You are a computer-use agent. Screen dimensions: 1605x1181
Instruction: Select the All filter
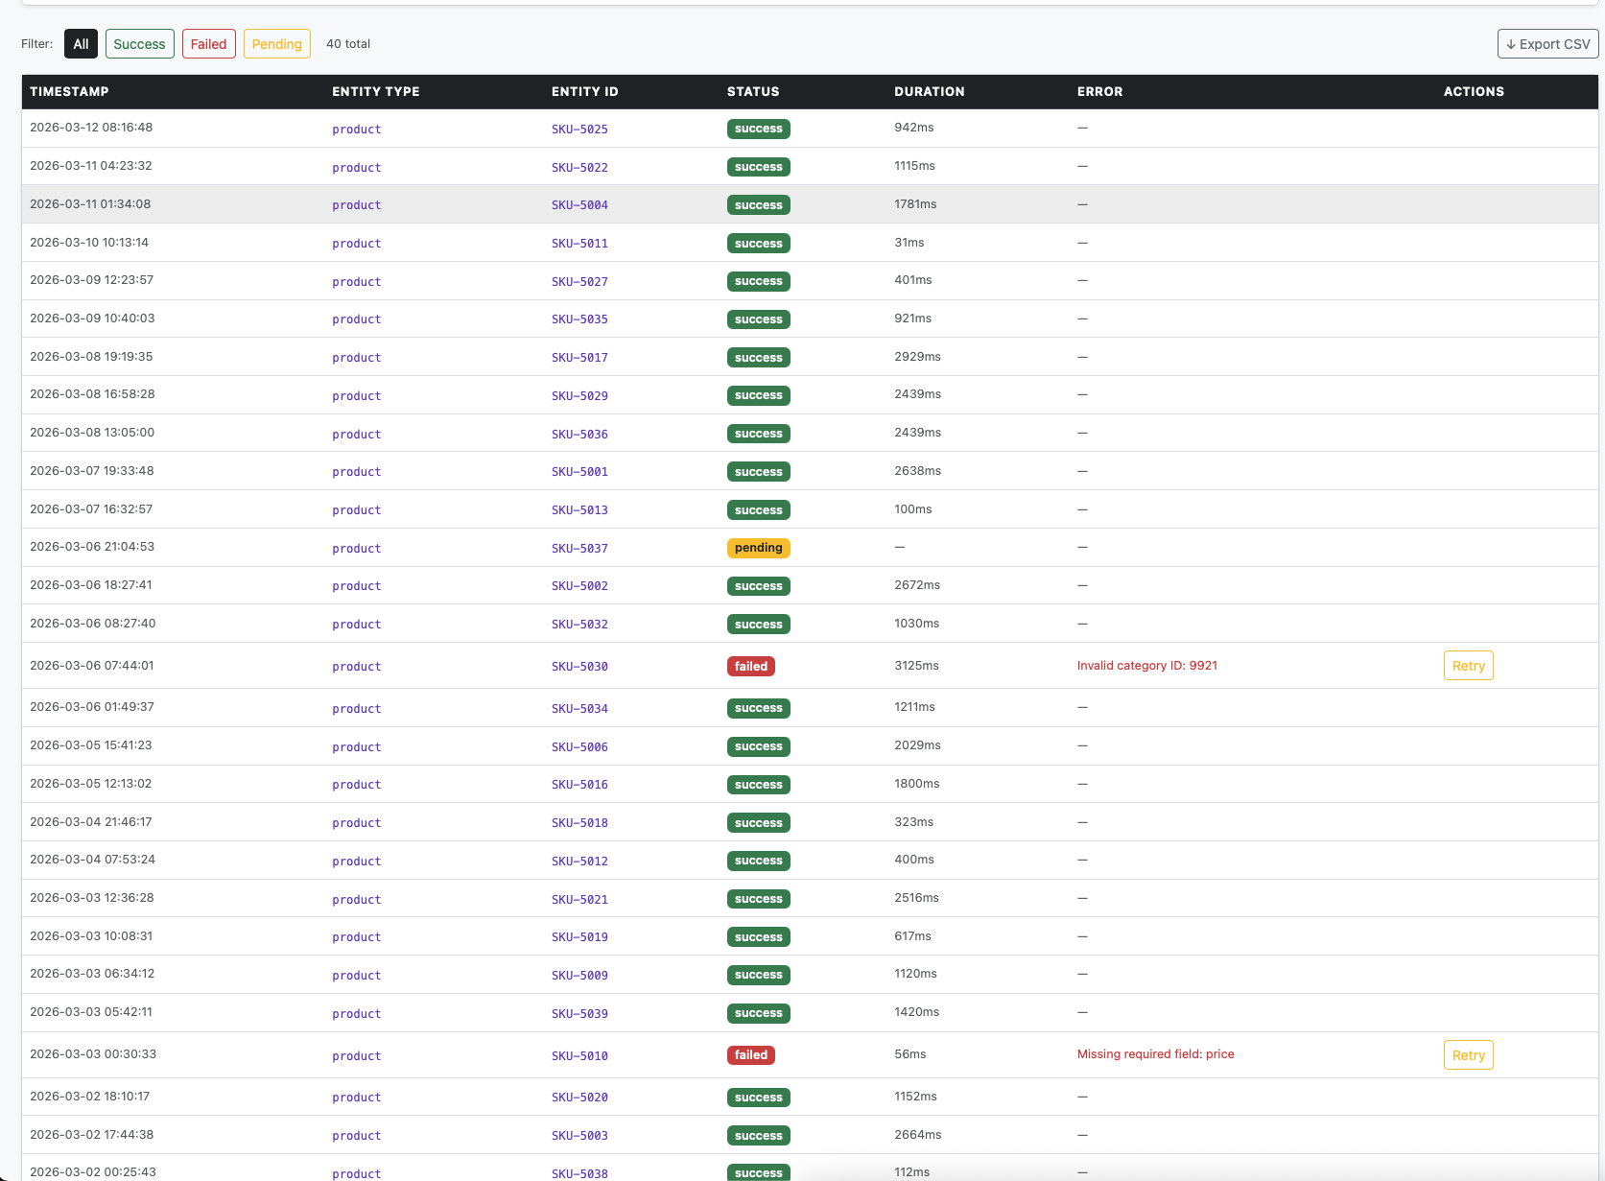click(x=81, y=43)
